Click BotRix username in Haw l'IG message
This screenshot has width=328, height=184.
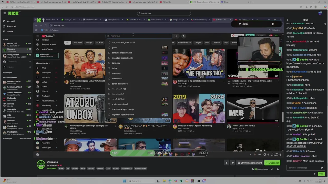pos(304,60)
